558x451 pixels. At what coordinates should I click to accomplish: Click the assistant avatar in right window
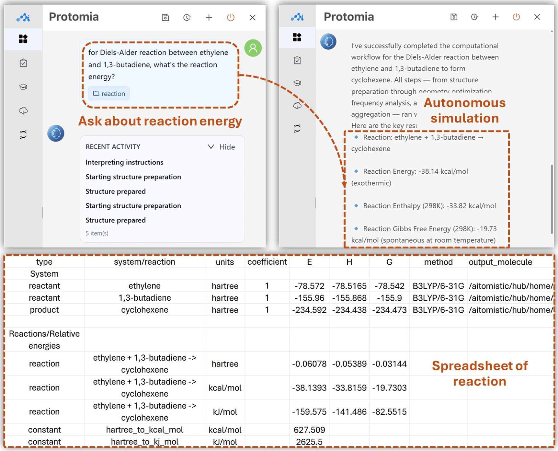pyautogui.click(x=328, y=41)
